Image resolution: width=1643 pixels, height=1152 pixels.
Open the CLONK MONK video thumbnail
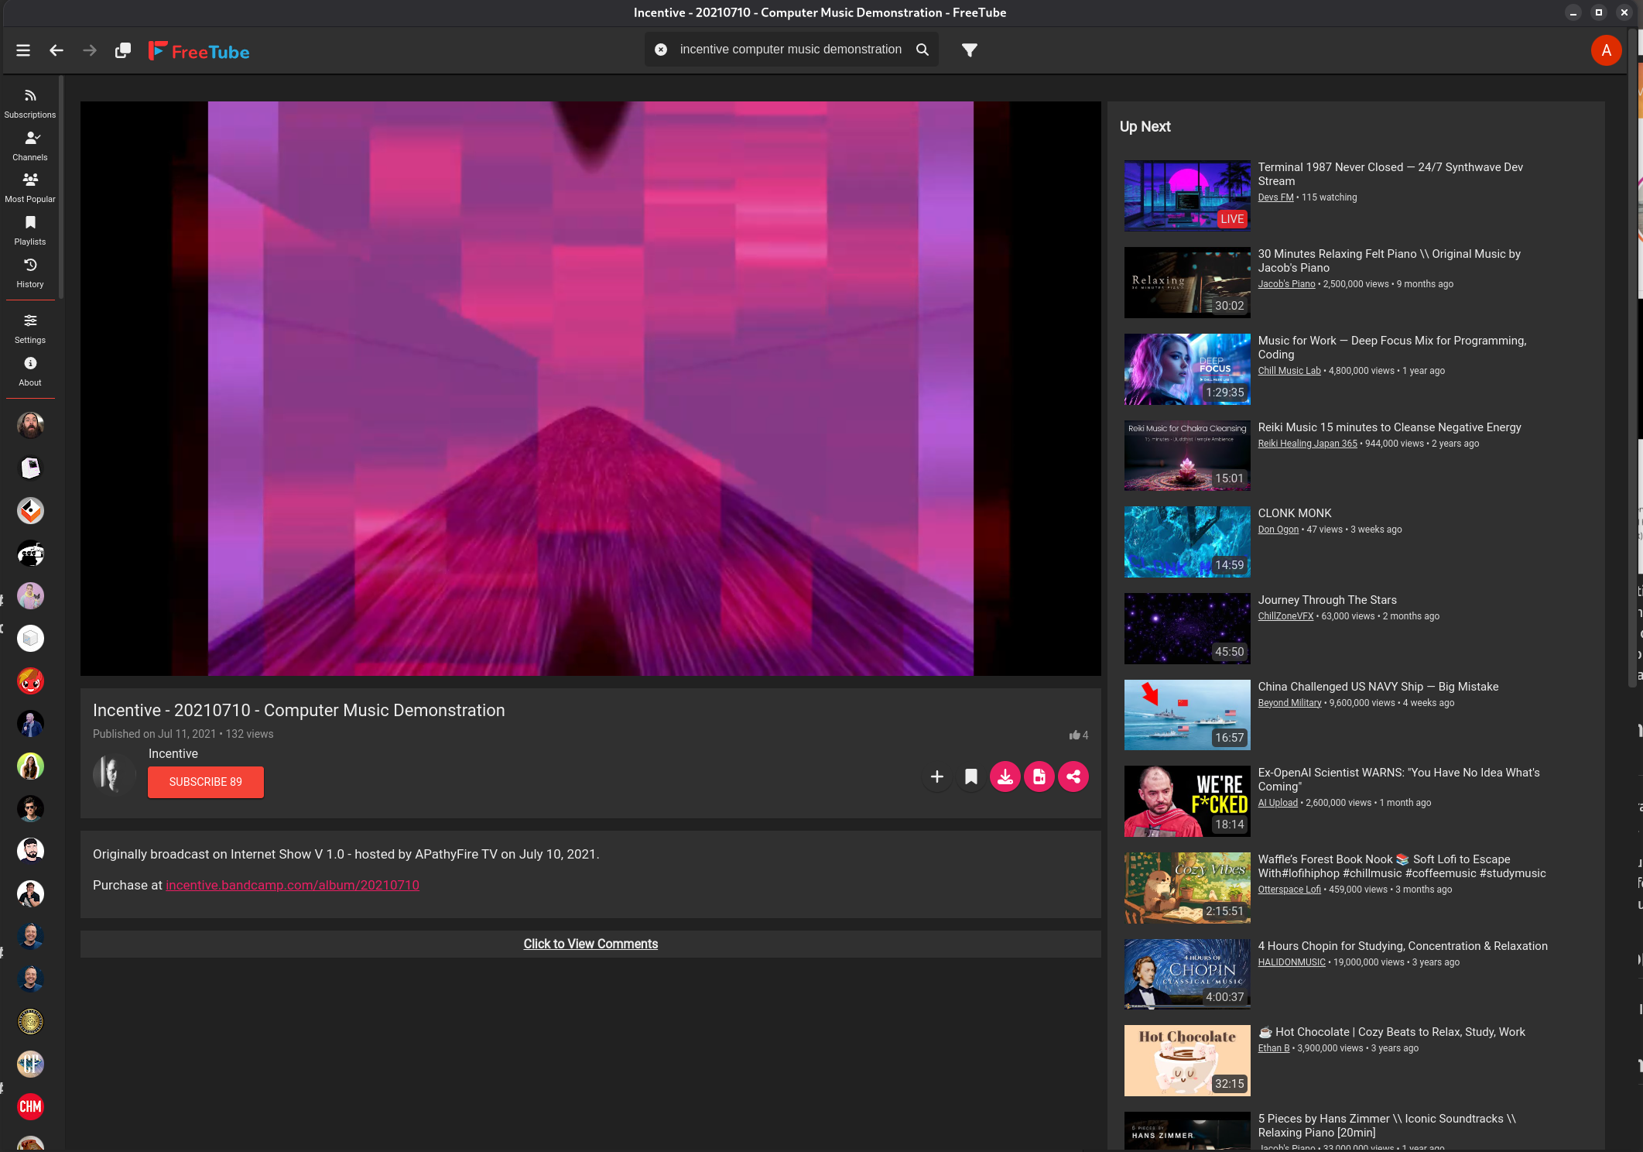click(1186, 542)
